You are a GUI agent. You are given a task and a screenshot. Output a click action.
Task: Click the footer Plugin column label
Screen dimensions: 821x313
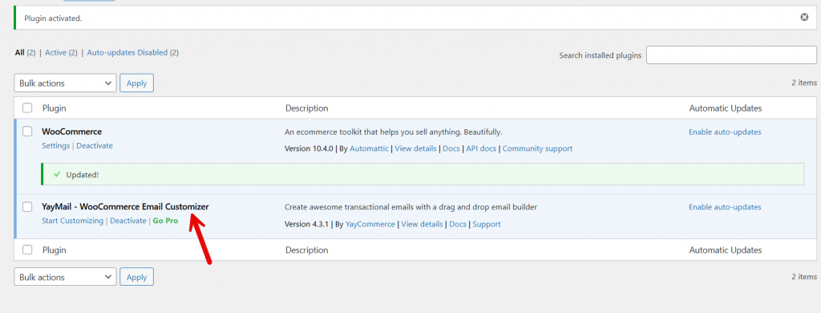click(54, 250)
